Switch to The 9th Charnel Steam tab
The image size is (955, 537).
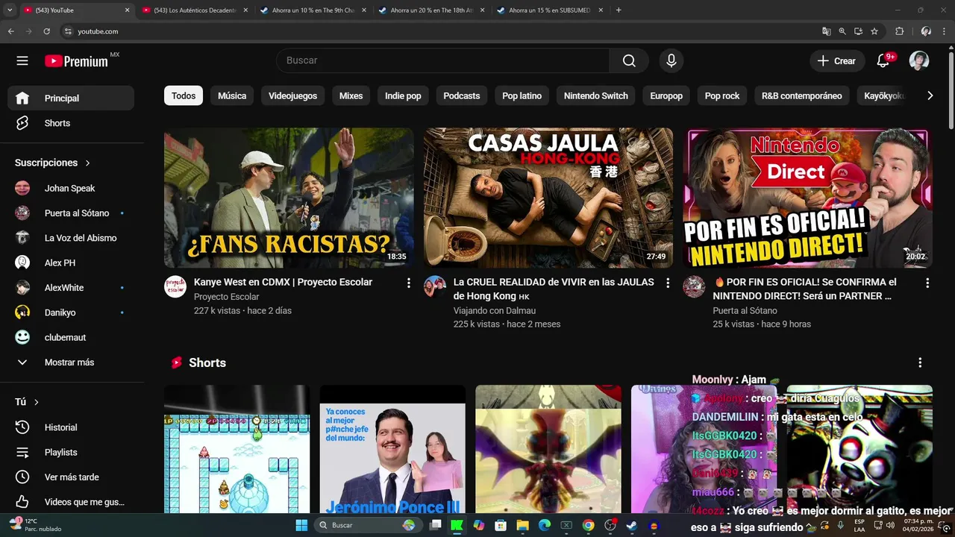coord(313,10)
